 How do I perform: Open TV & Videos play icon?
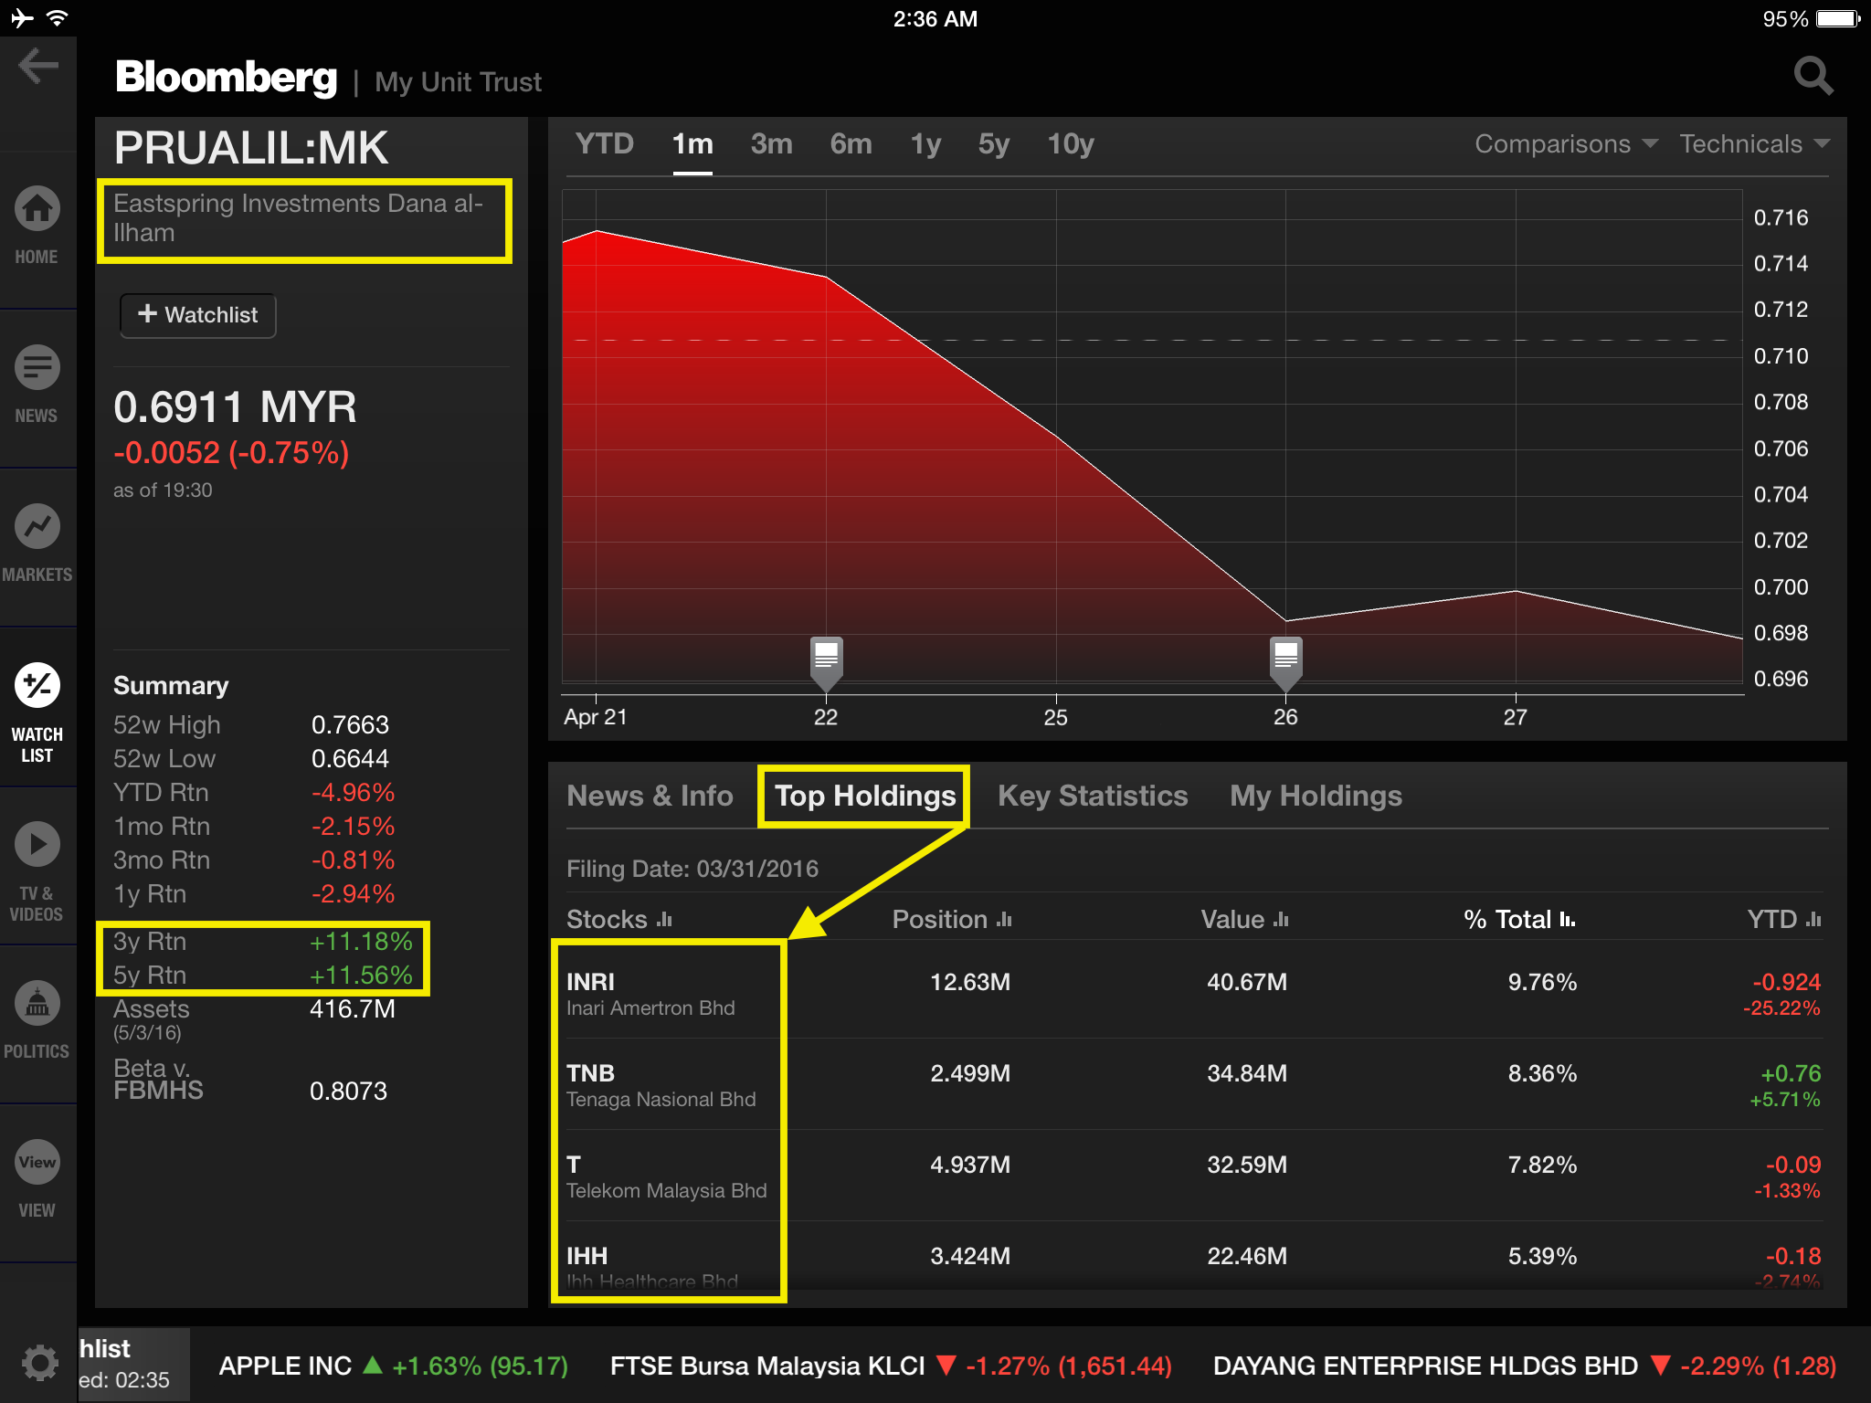click(37, 845)
